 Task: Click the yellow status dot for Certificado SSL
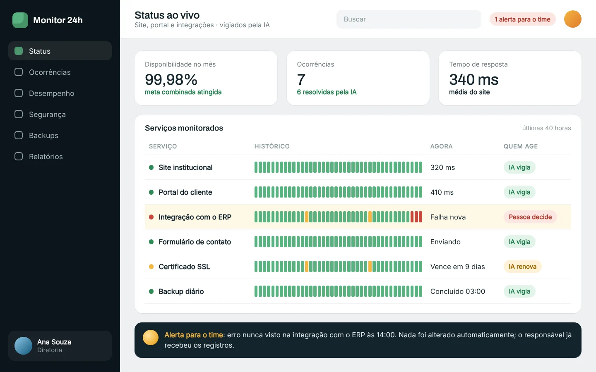point(151,267)
